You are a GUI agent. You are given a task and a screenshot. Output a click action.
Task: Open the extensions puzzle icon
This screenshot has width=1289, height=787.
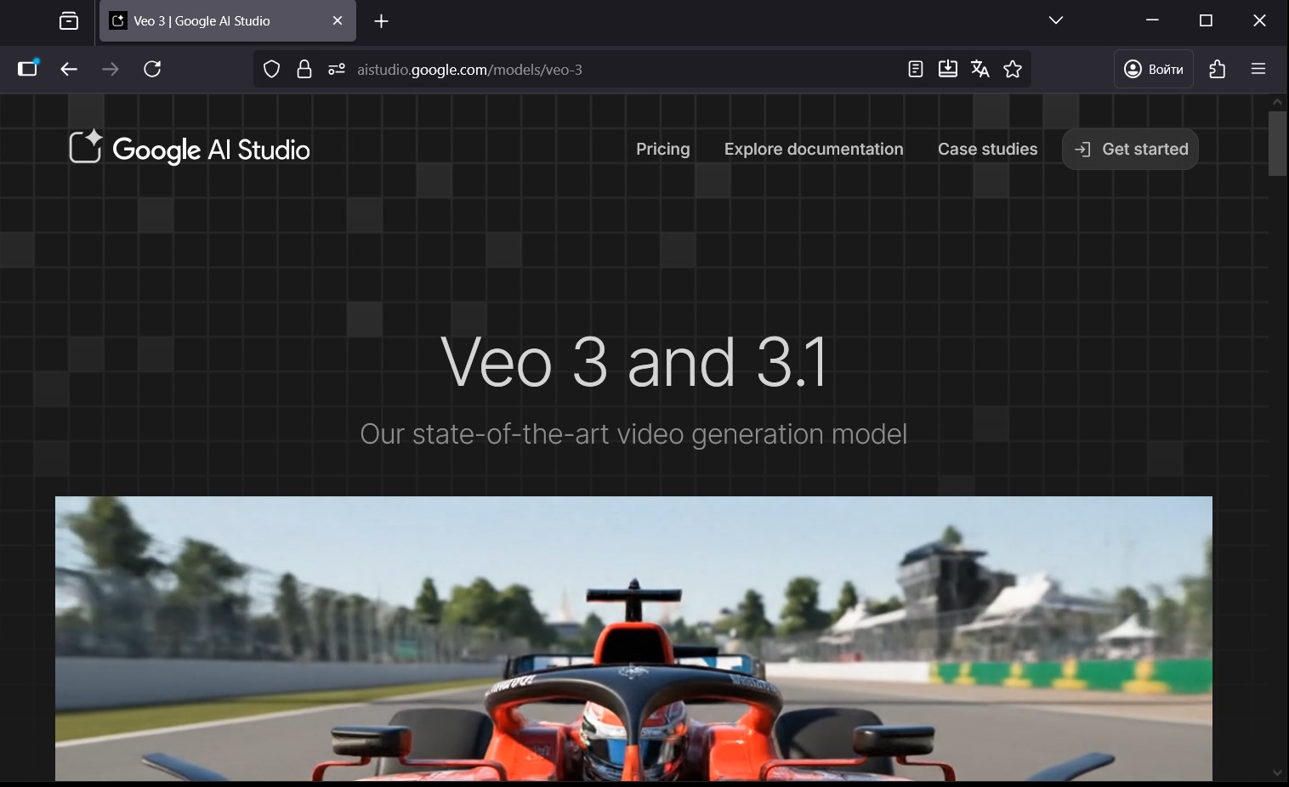click(x=1217, y=70)
